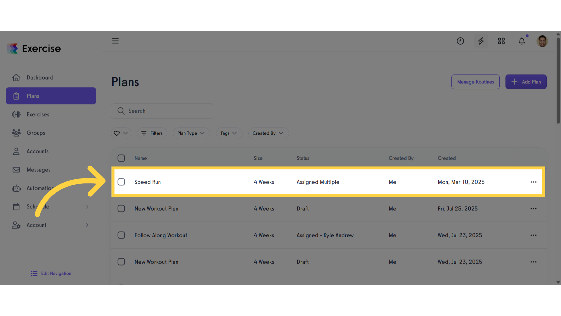Open the clock history icon

tap(460, 41)
